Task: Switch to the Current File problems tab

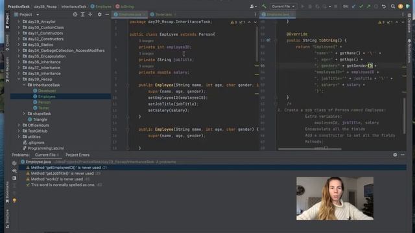Action: pos(47,155)
